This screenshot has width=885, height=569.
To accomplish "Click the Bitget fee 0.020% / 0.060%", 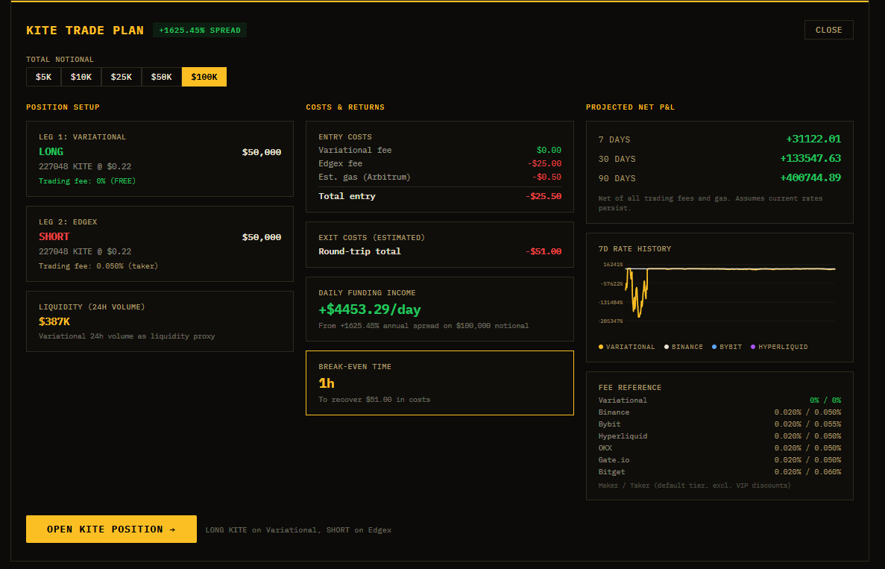I will pos(807,472).
